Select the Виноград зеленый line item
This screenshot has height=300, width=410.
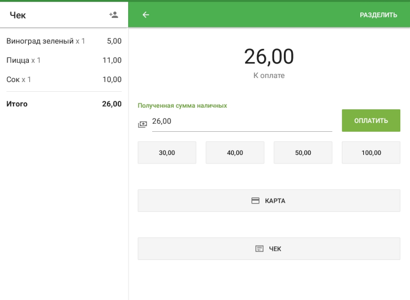coord(64,41)
